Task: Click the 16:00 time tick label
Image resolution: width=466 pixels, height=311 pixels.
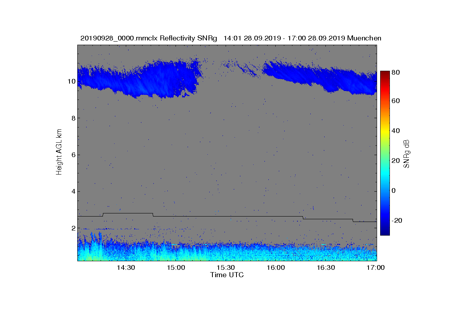Action: pos(276,267)
